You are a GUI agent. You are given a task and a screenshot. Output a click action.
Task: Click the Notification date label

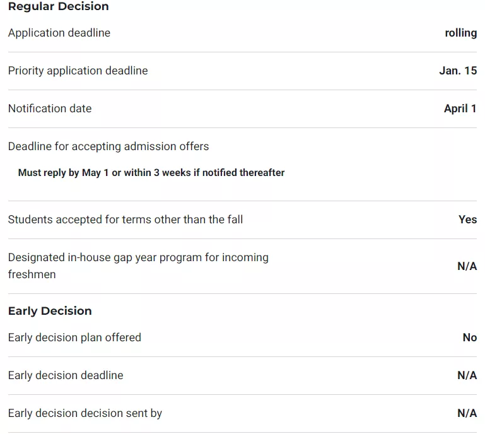[x=50, y=108]
